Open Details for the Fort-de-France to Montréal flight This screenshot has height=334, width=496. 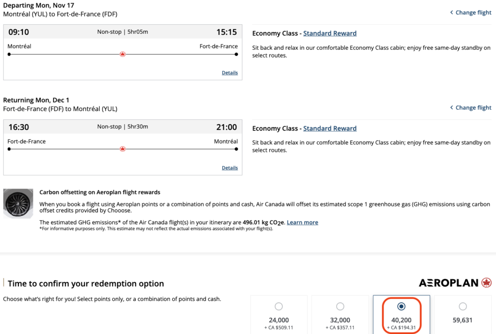point(230,168)
